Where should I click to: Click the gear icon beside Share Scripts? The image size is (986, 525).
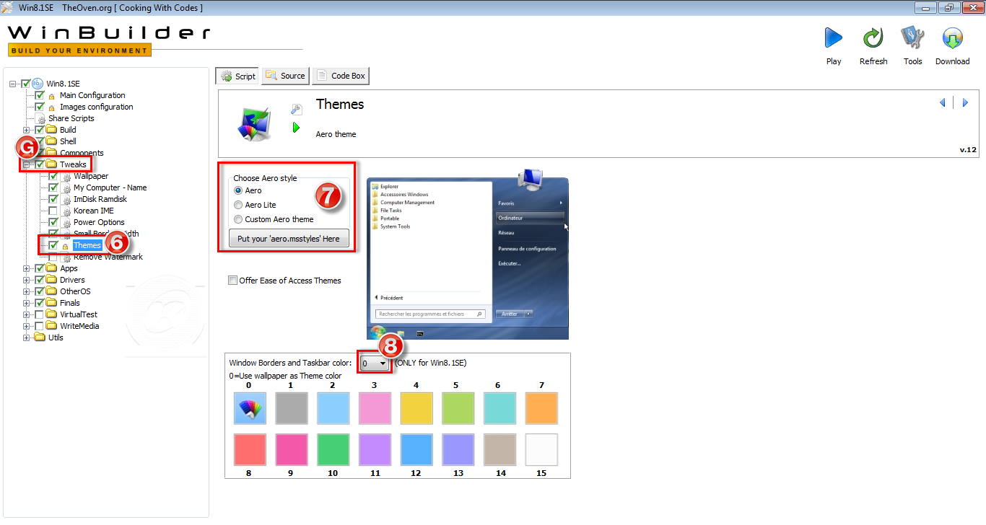(x=41, y=118)
